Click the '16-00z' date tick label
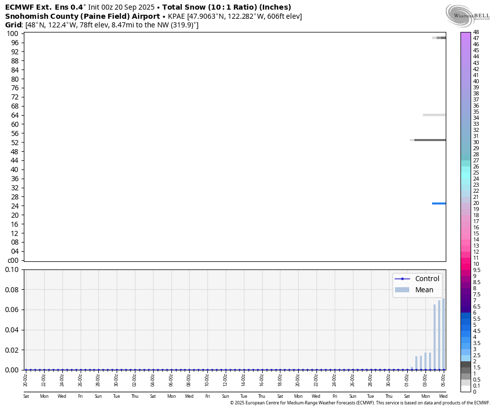This screenshot has height=410, width=499. pyautogui.click(x=262, y=380)
